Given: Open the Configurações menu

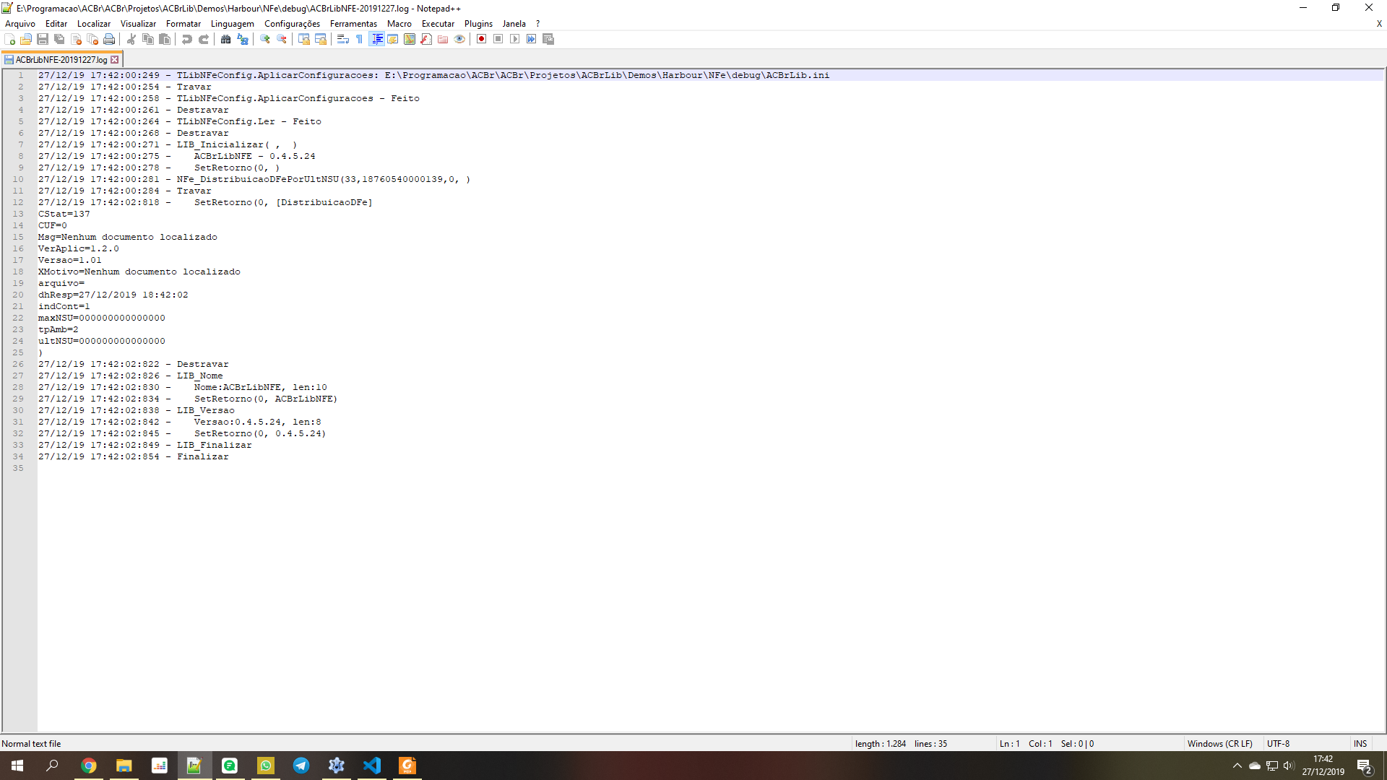Looking at the screenshot, I should pos(292,24).
